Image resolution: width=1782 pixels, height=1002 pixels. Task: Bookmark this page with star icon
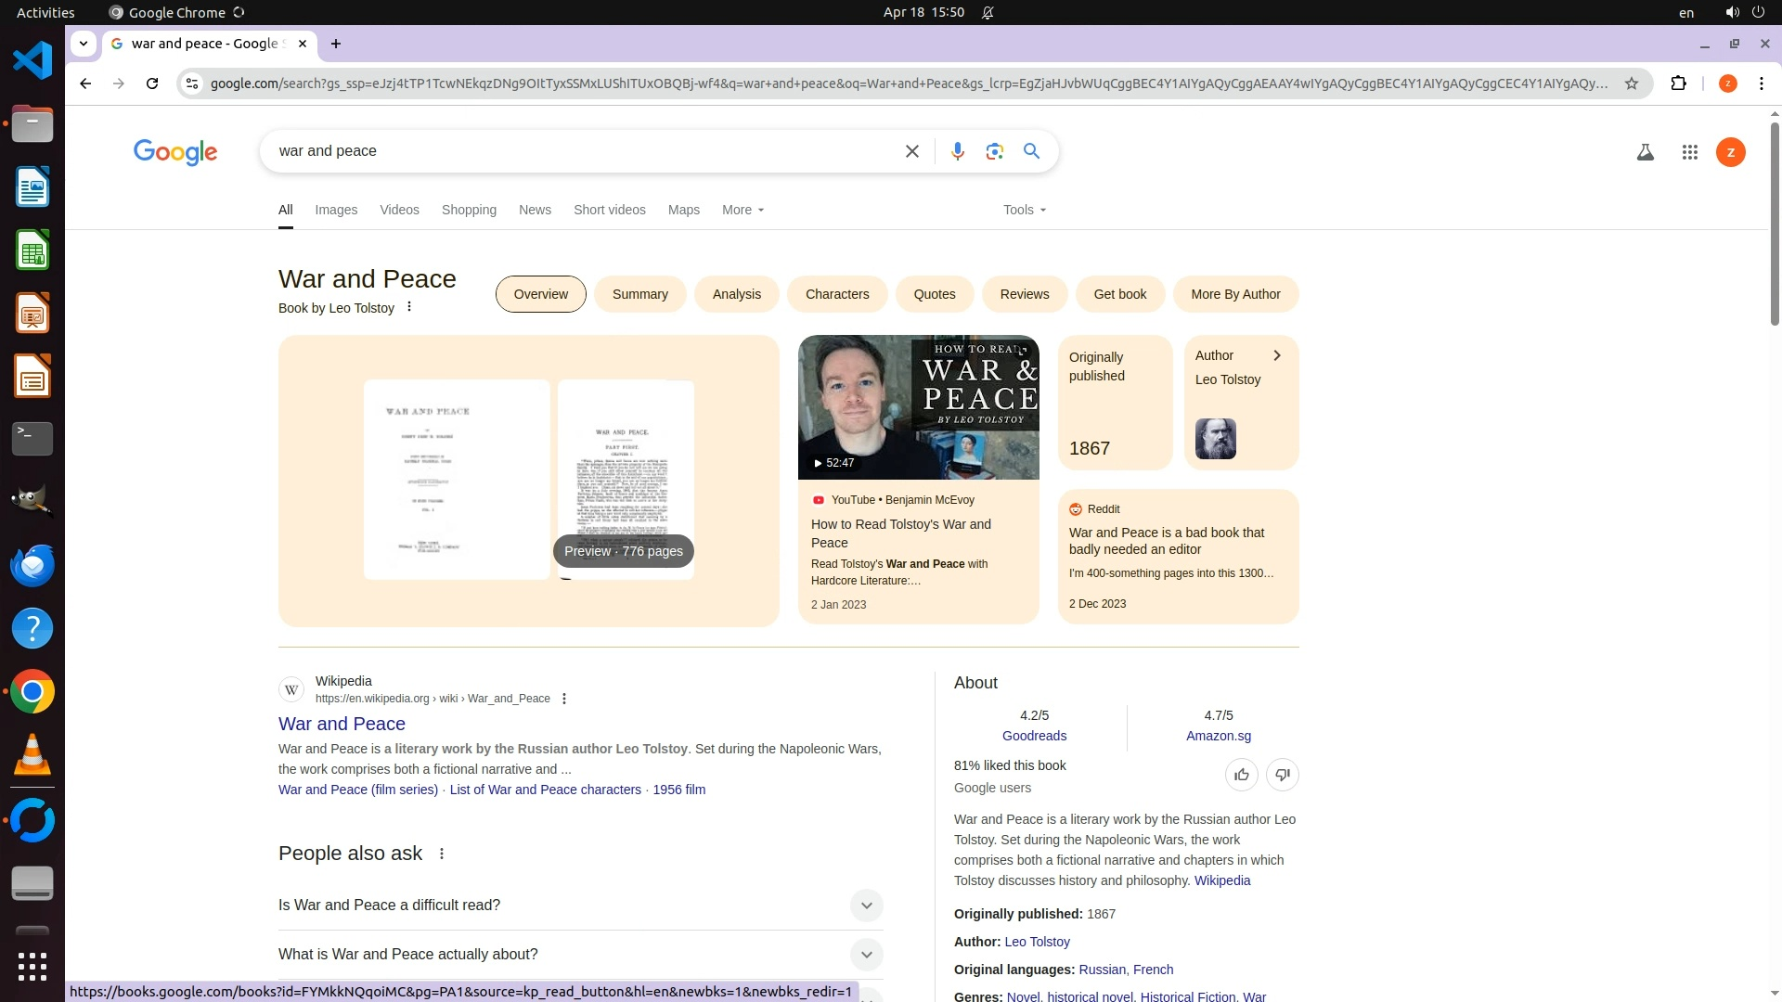[x=1631, y=83]
